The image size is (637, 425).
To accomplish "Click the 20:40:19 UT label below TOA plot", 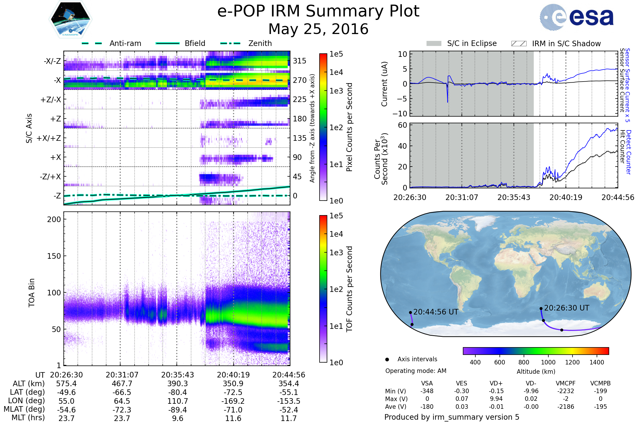I will click(233, 375).
